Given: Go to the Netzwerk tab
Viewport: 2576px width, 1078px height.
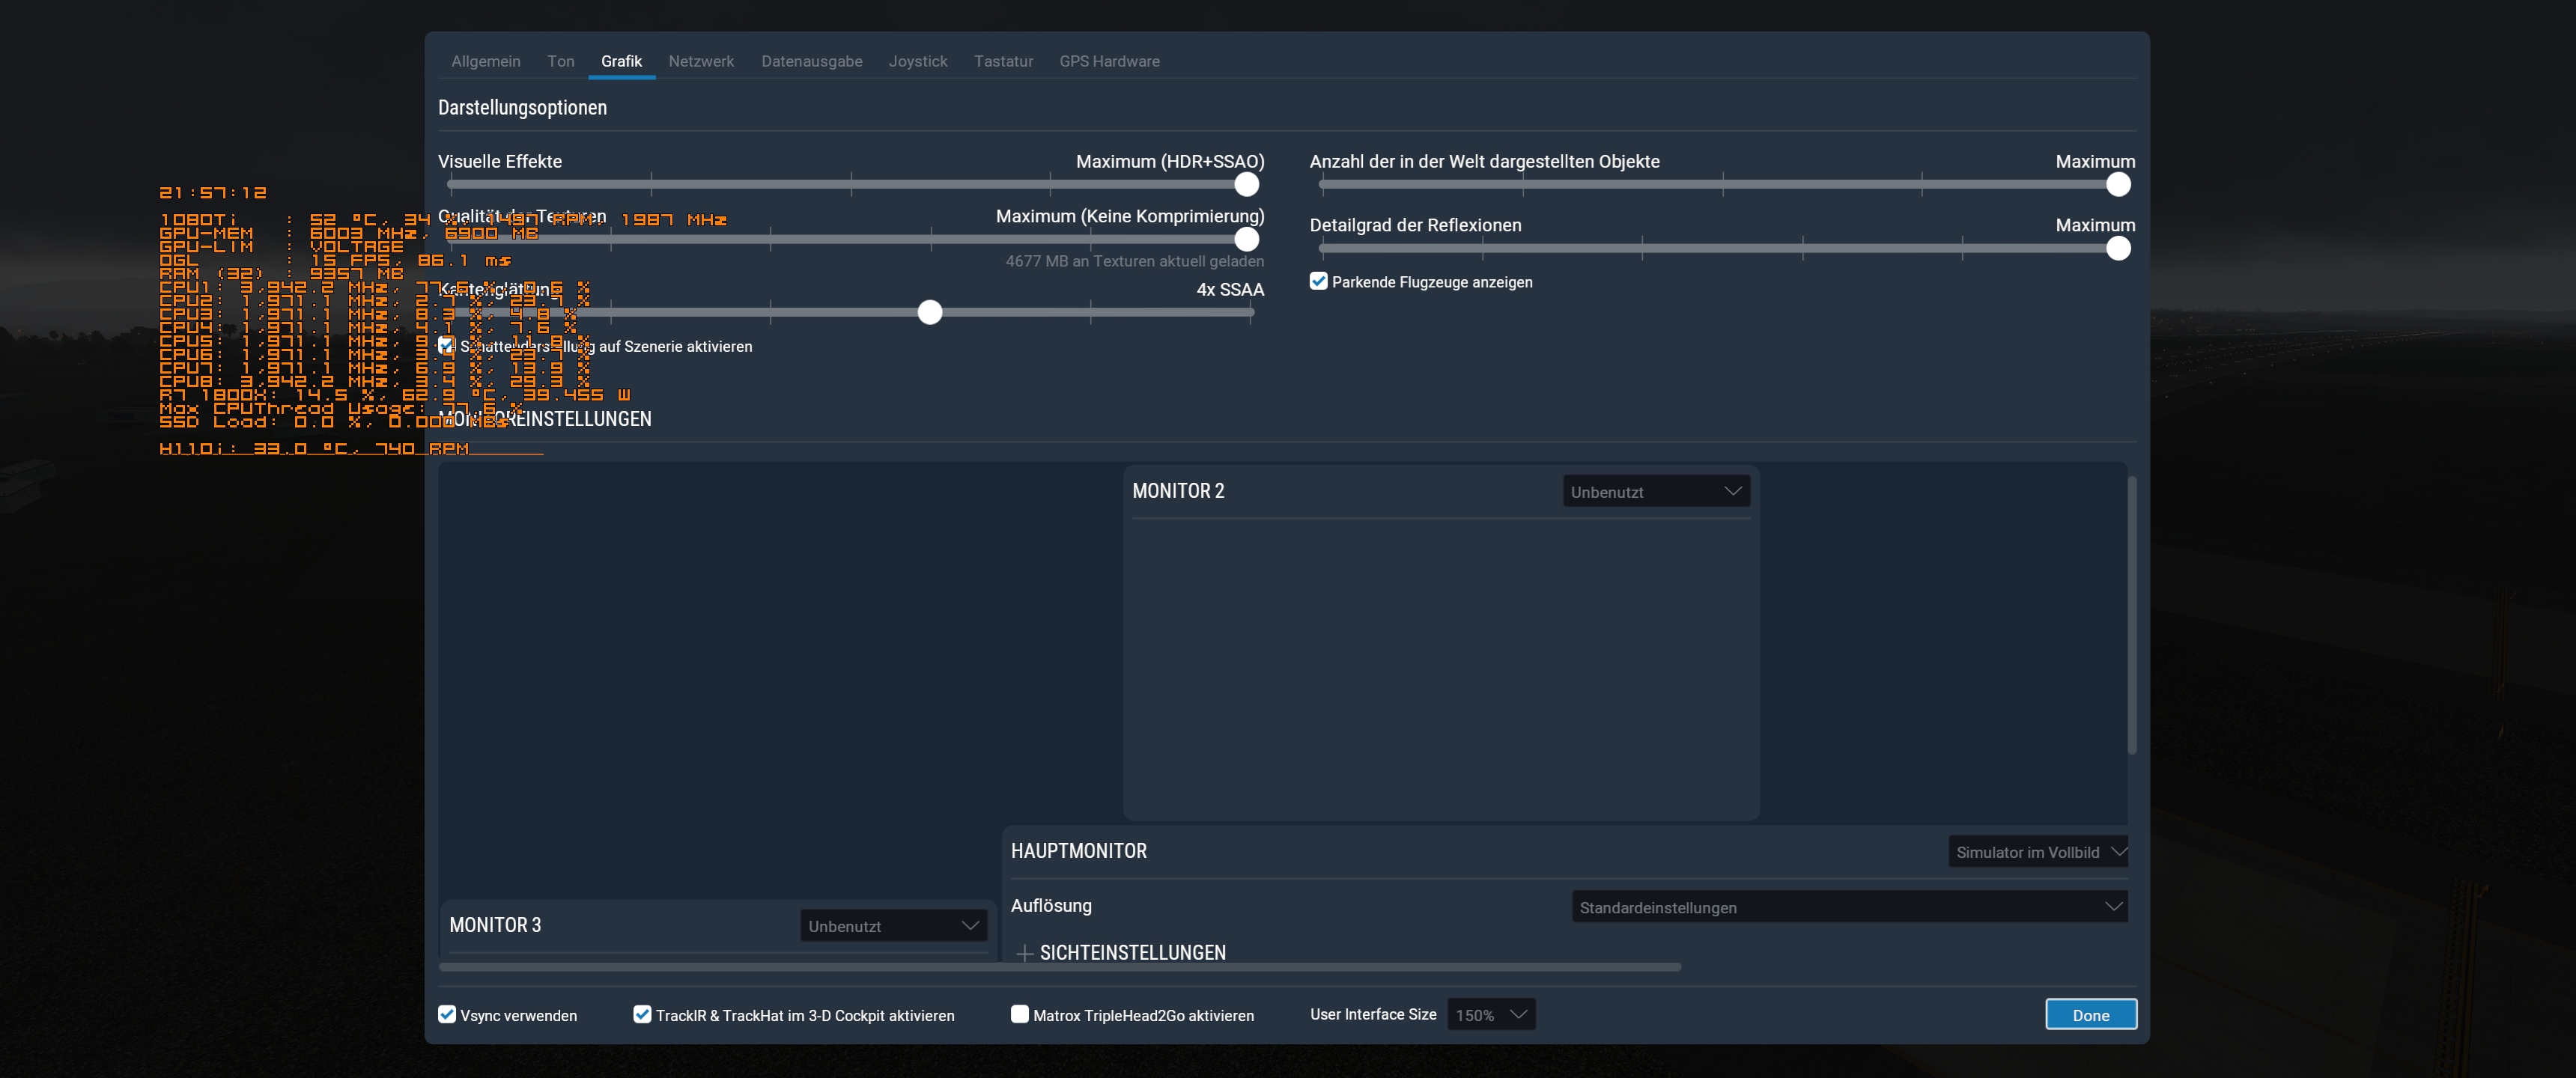Looking at the screenshot, I should point(701,61).
